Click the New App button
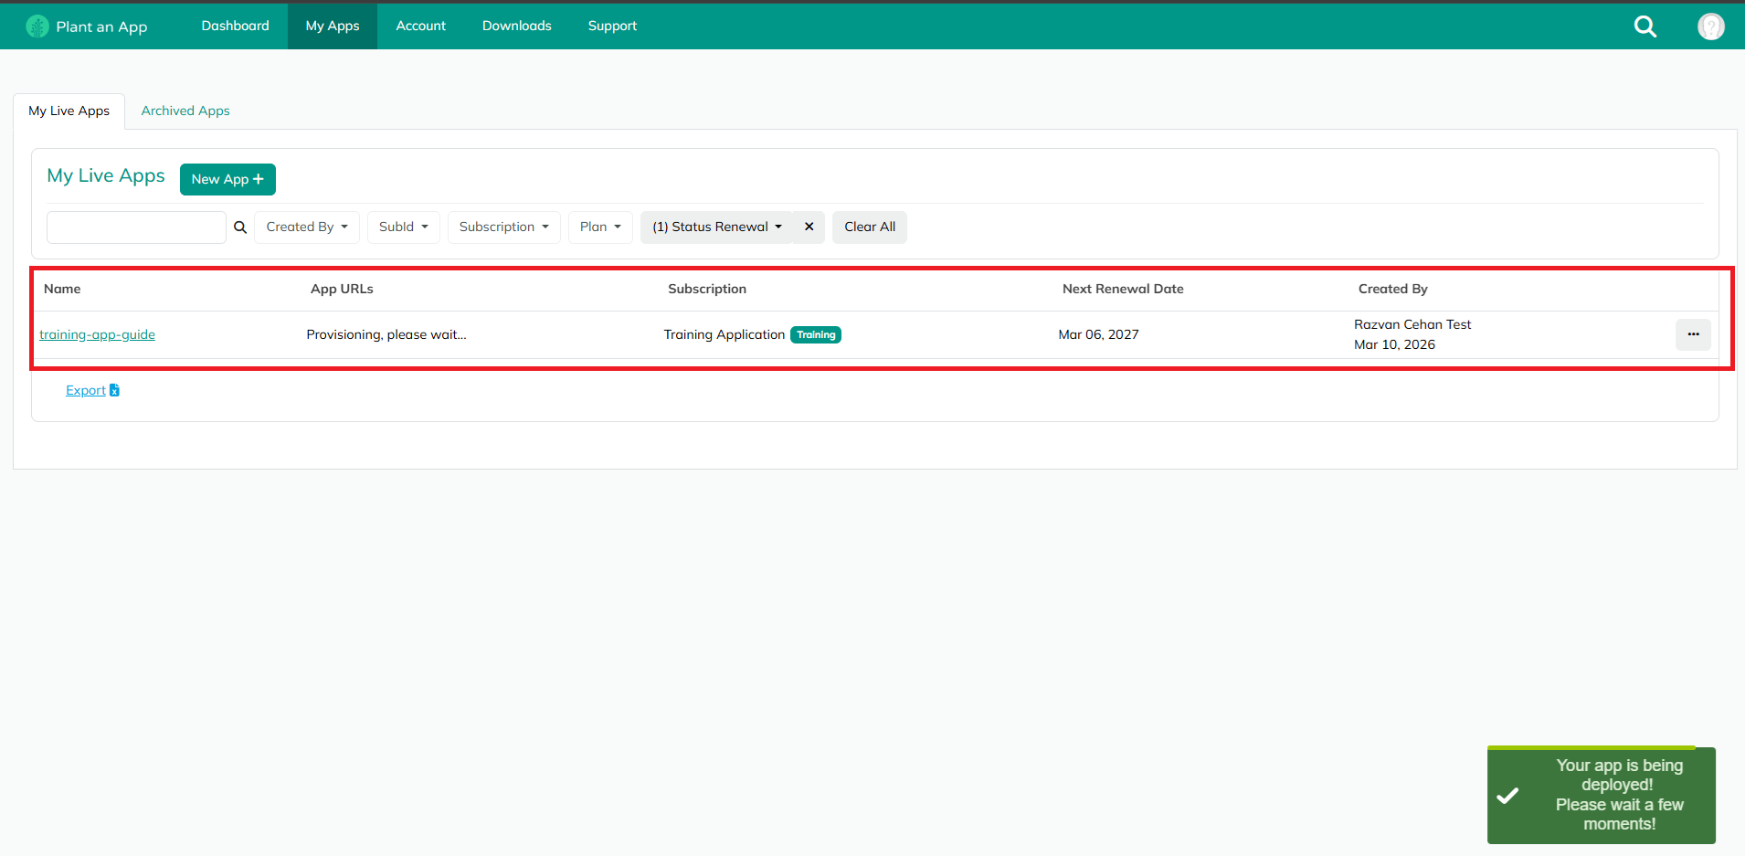 (x=227, y=179)
